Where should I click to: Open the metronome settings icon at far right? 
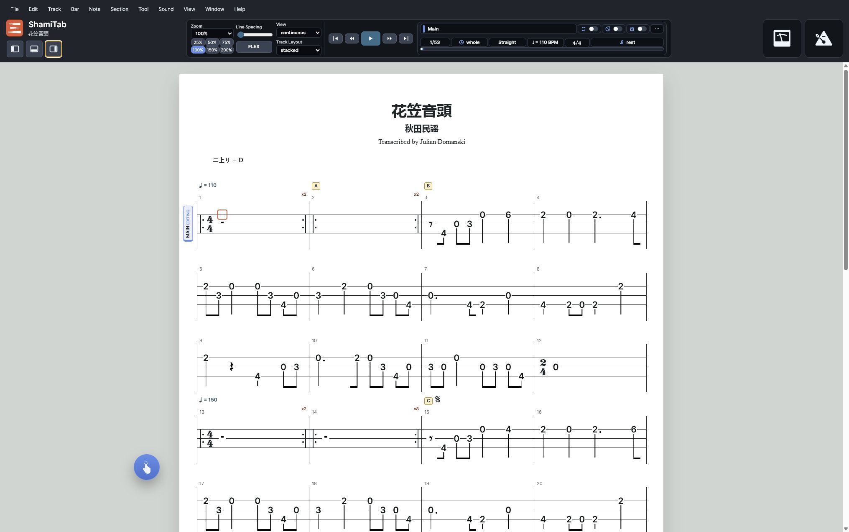click(824, 38)
